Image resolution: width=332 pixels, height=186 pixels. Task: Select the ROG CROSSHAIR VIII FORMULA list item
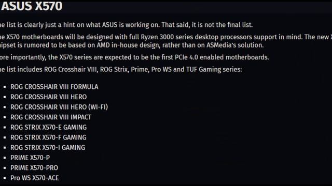[54, 87]
